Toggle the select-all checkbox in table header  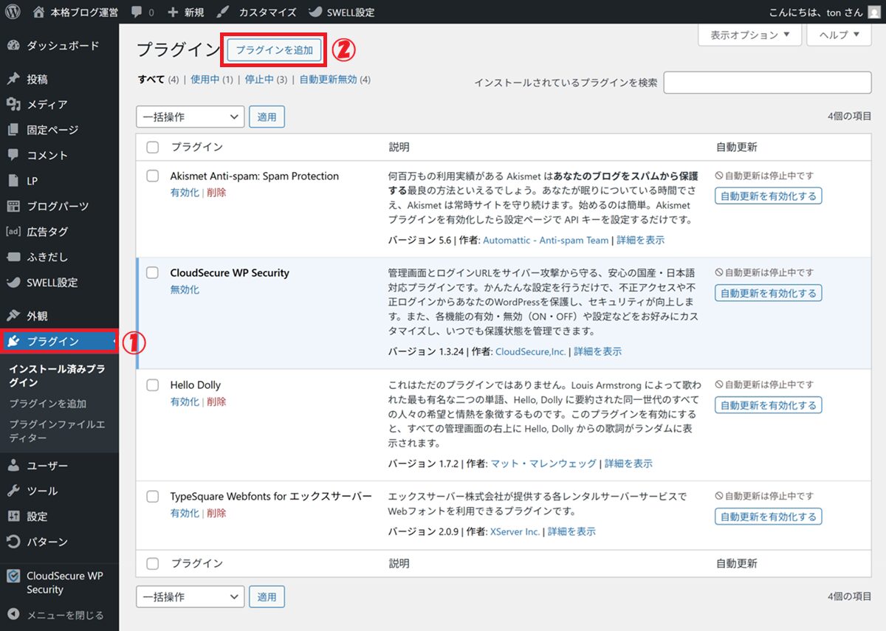153,148
